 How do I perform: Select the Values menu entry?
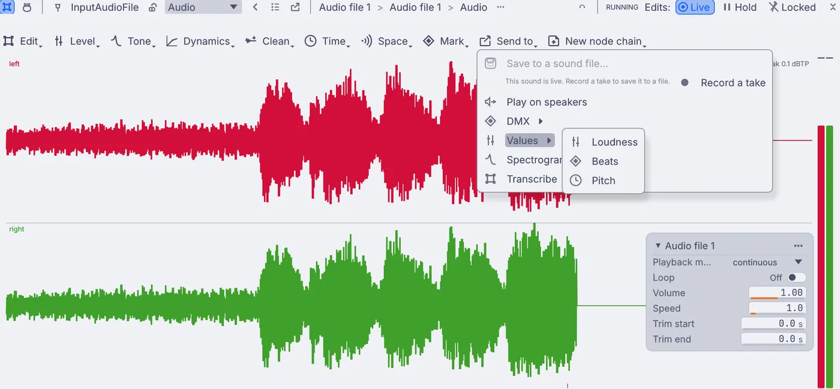point(530,140)
